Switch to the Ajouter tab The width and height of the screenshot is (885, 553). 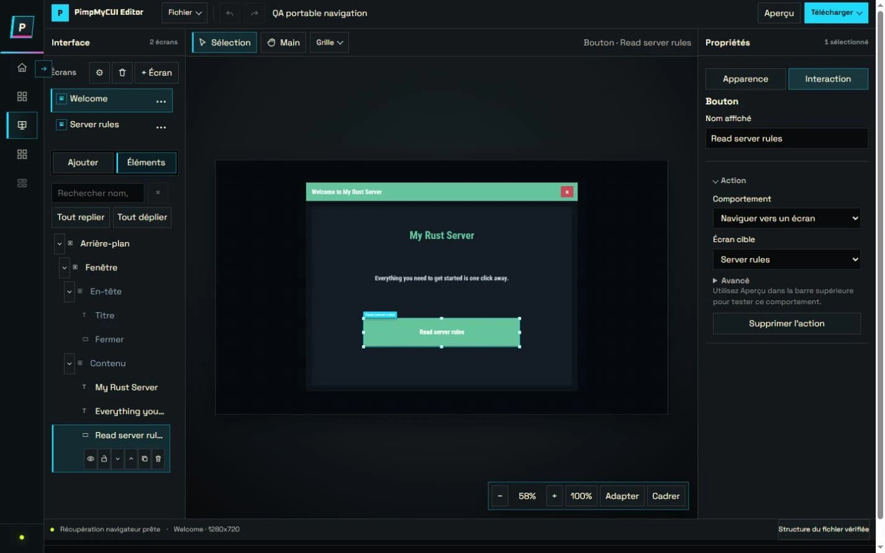[x=83, y=163]
